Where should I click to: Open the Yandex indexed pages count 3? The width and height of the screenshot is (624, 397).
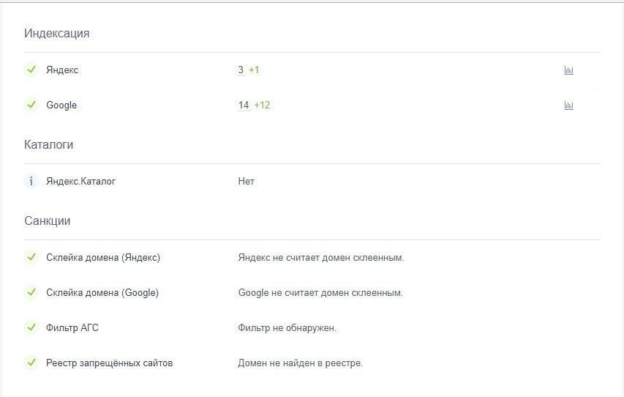point(241,70)
